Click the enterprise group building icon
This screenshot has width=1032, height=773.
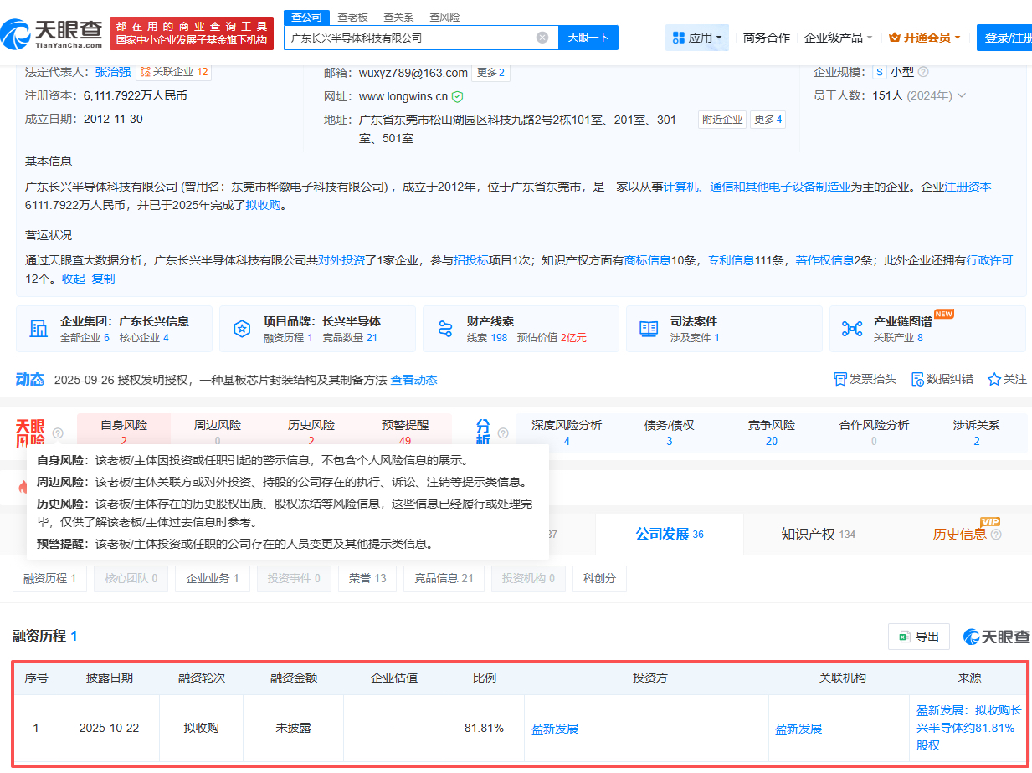point(39,329)
